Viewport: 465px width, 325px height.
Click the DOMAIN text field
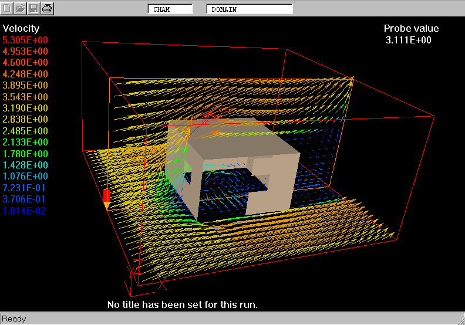coord(250,9)
